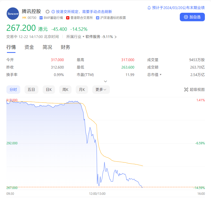Switch to the 简况 tab
Image resolution: width=211 pixels, height=198 pixels.
[47, 47]
